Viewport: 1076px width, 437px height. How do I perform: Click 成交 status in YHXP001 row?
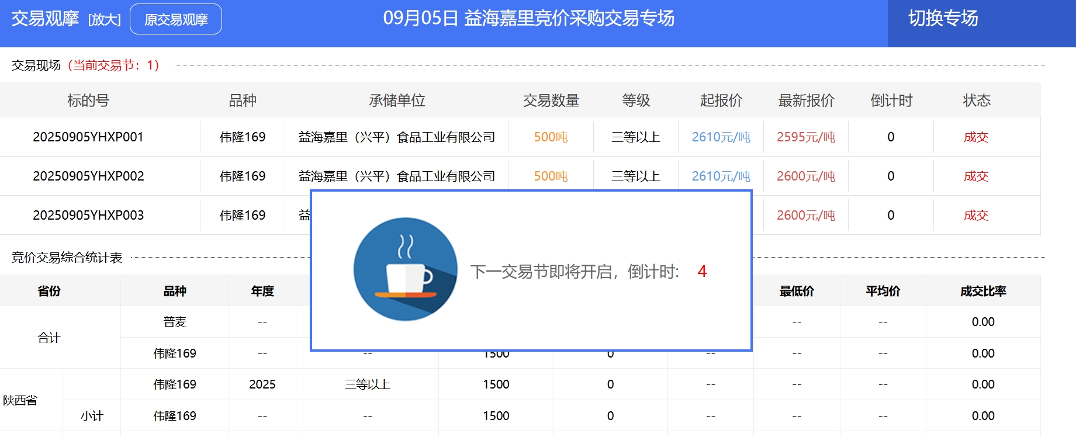[976, 137]
